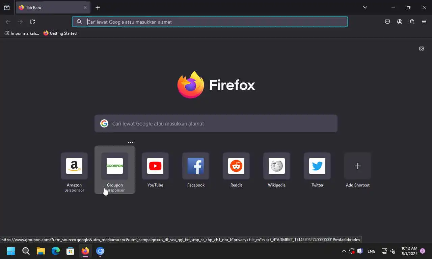The image size is (432, 259).
Task: Open the Wikipedia shortcut tile
Action: (277, 166)
